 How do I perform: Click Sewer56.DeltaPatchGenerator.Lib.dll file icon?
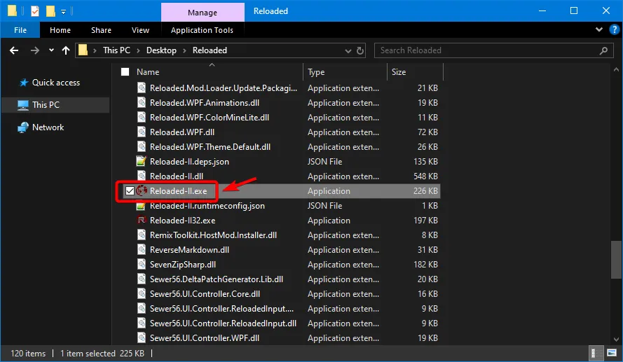click(142, 279)
